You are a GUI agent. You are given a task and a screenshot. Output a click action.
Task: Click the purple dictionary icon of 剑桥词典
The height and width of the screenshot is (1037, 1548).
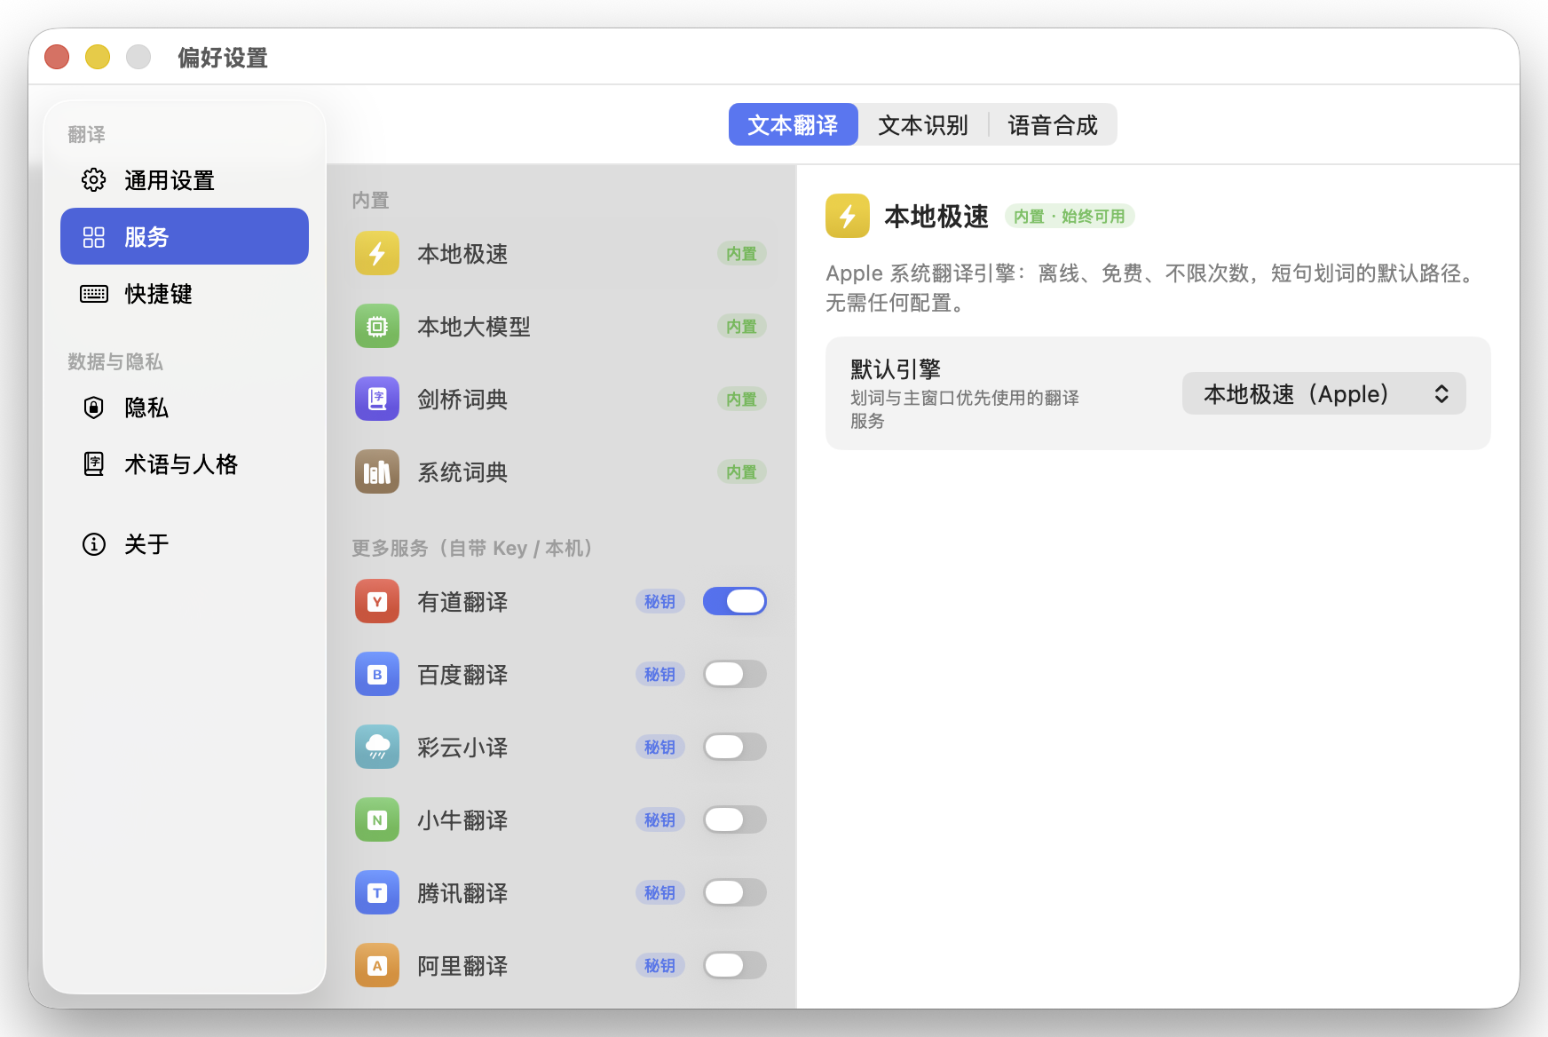(x=377, y=400)
